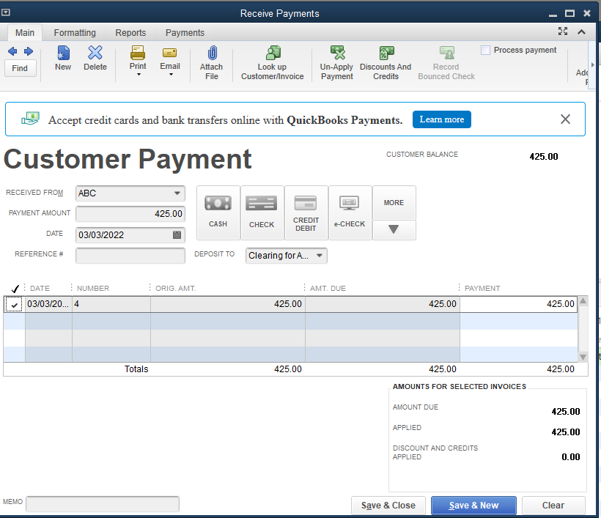Enable the Process payment checkbox
The image size is (601, 518).
[485, 51]
